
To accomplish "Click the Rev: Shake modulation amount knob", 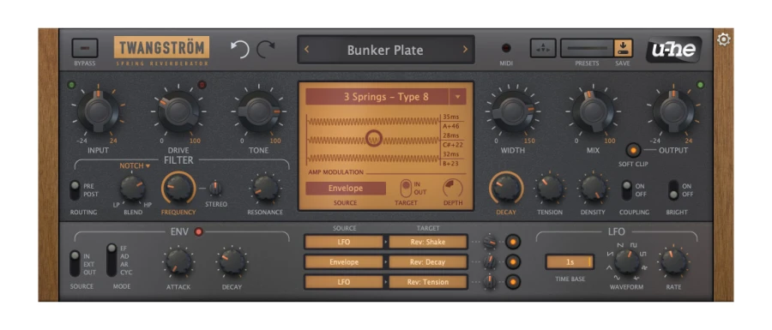I will point(490,242).
